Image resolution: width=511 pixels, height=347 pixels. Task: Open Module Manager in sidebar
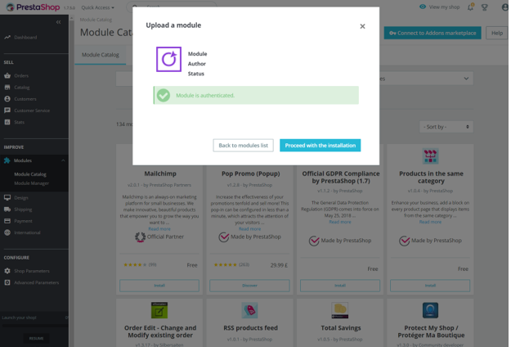click(32, 183)
